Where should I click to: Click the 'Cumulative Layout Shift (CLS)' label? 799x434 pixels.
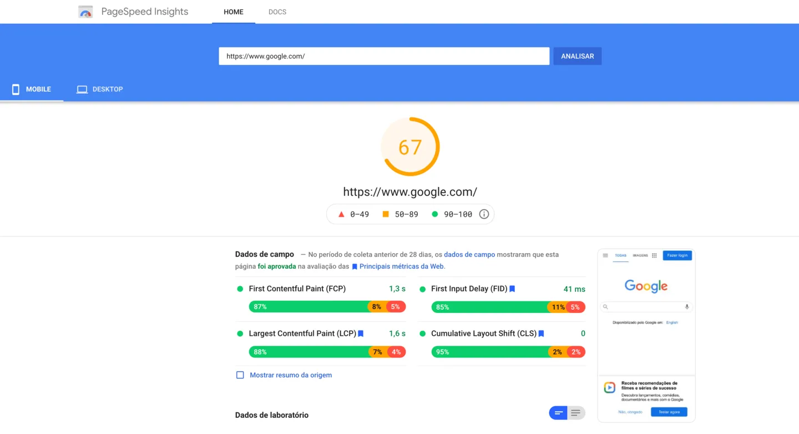484,334
